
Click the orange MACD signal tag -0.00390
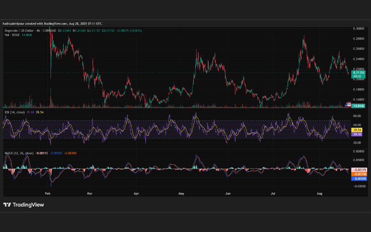[x=359, y=174]
